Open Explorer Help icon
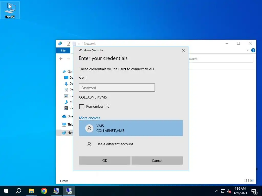262x196 pixels. 253,50
